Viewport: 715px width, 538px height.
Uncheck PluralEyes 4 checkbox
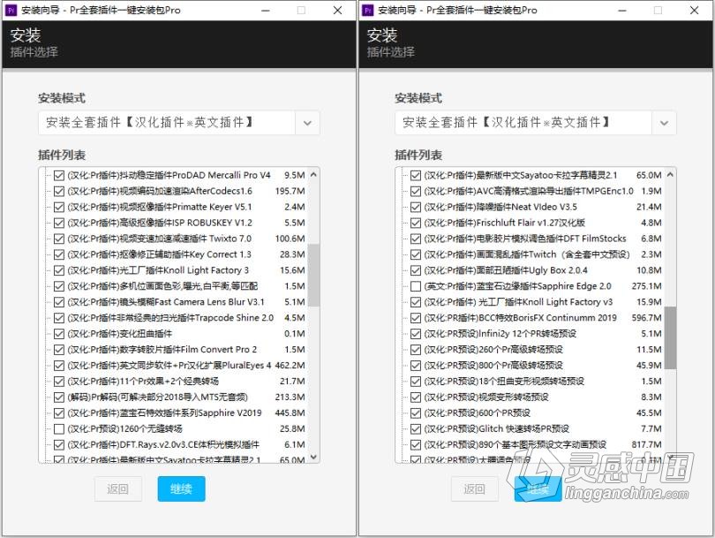(59, 366)
